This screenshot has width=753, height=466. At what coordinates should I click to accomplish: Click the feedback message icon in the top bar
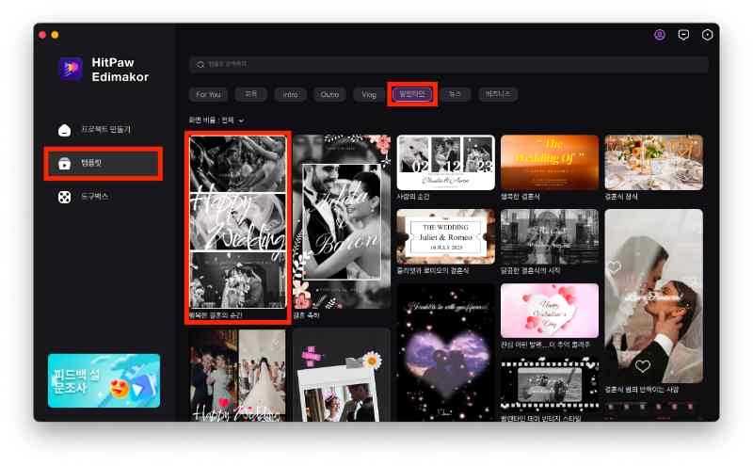(683, 35)
